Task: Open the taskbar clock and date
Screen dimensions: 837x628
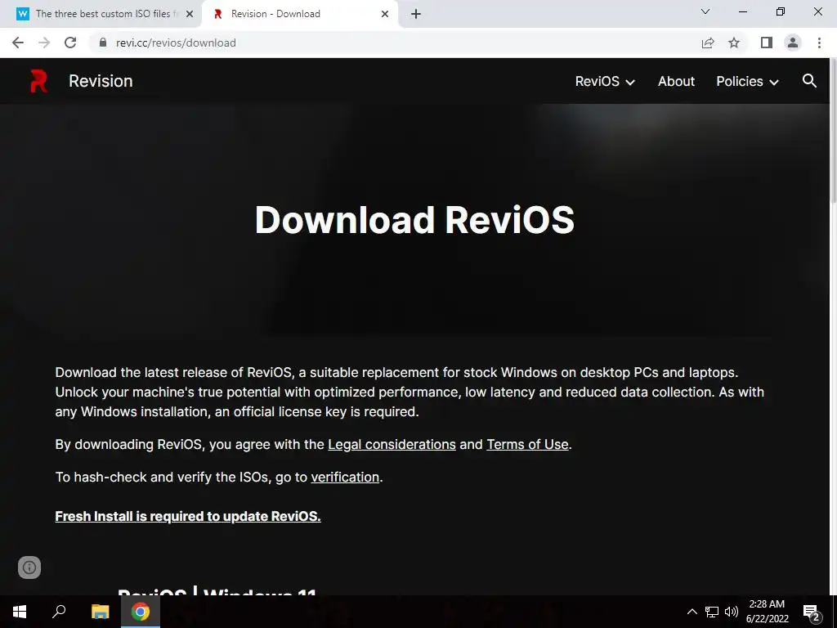Action: point(767,612)
